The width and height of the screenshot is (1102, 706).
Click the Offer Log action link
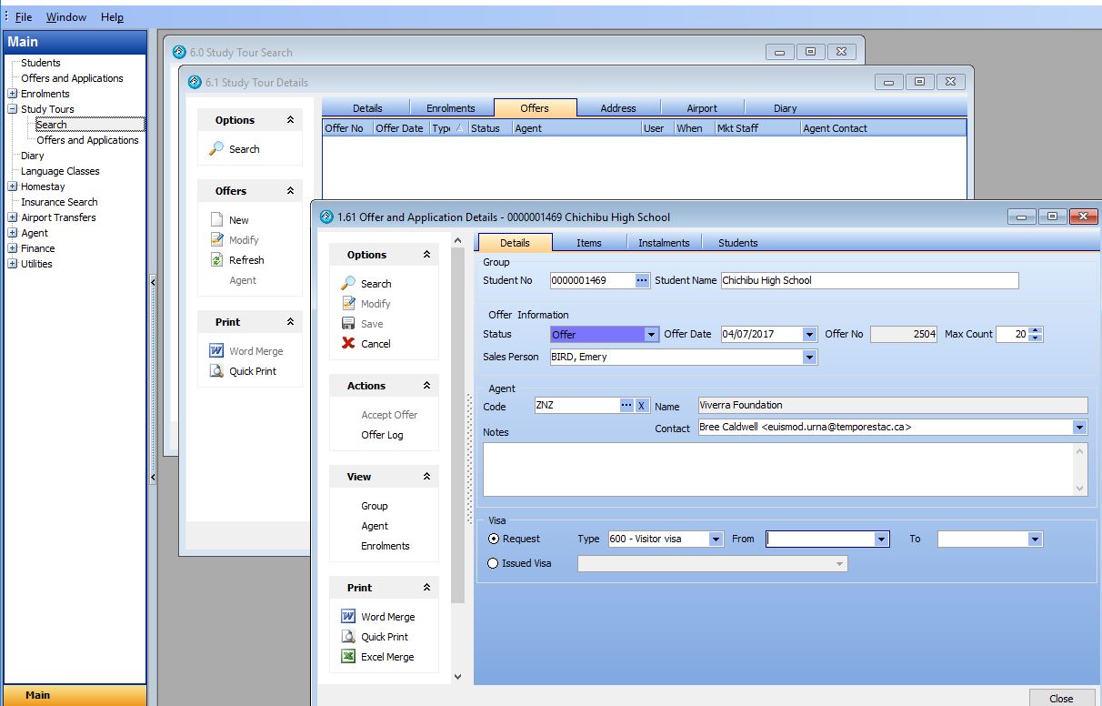[382, 435]
